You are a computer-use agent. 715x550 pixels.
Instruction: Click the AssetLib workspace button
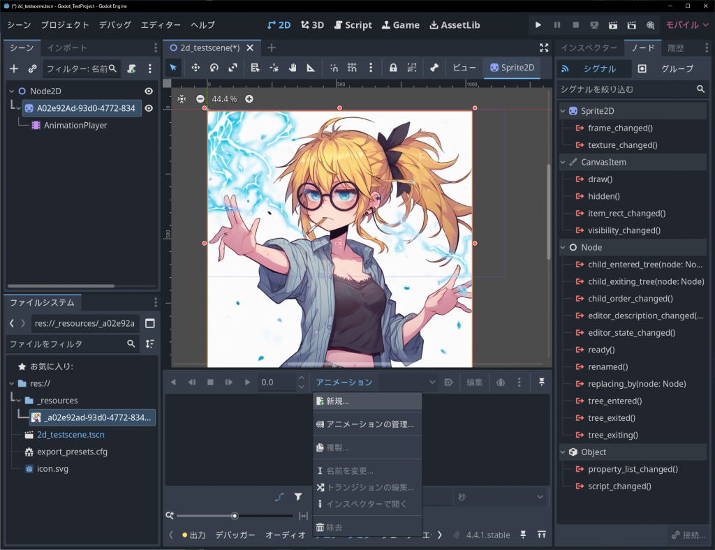tap(455, 25)
